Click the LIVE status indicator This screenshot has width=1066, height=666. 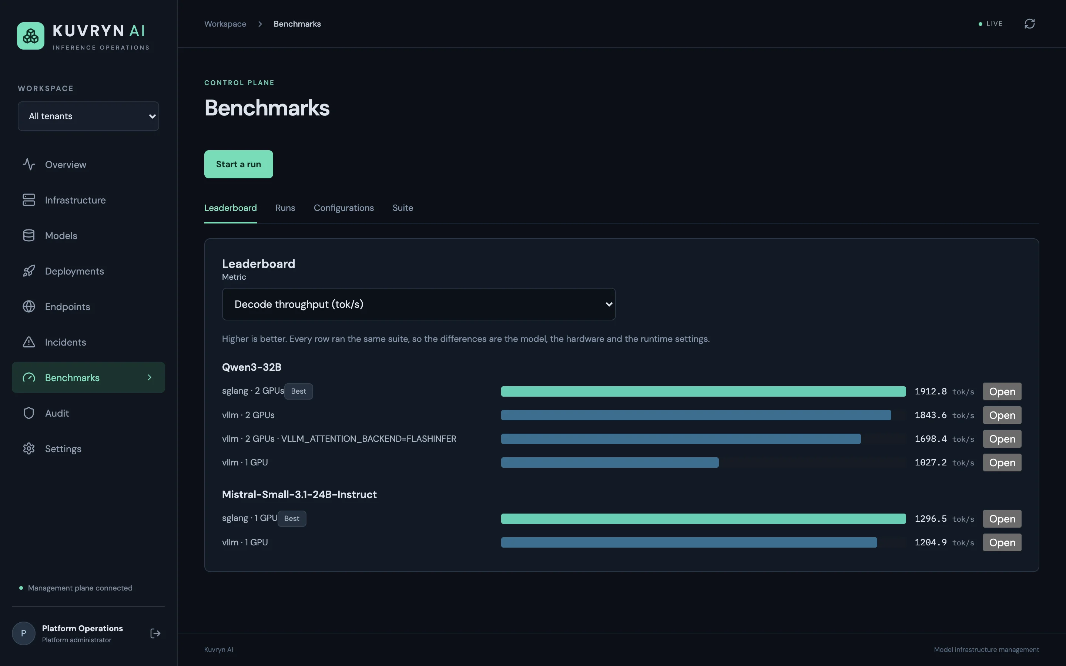pos(990,24)
